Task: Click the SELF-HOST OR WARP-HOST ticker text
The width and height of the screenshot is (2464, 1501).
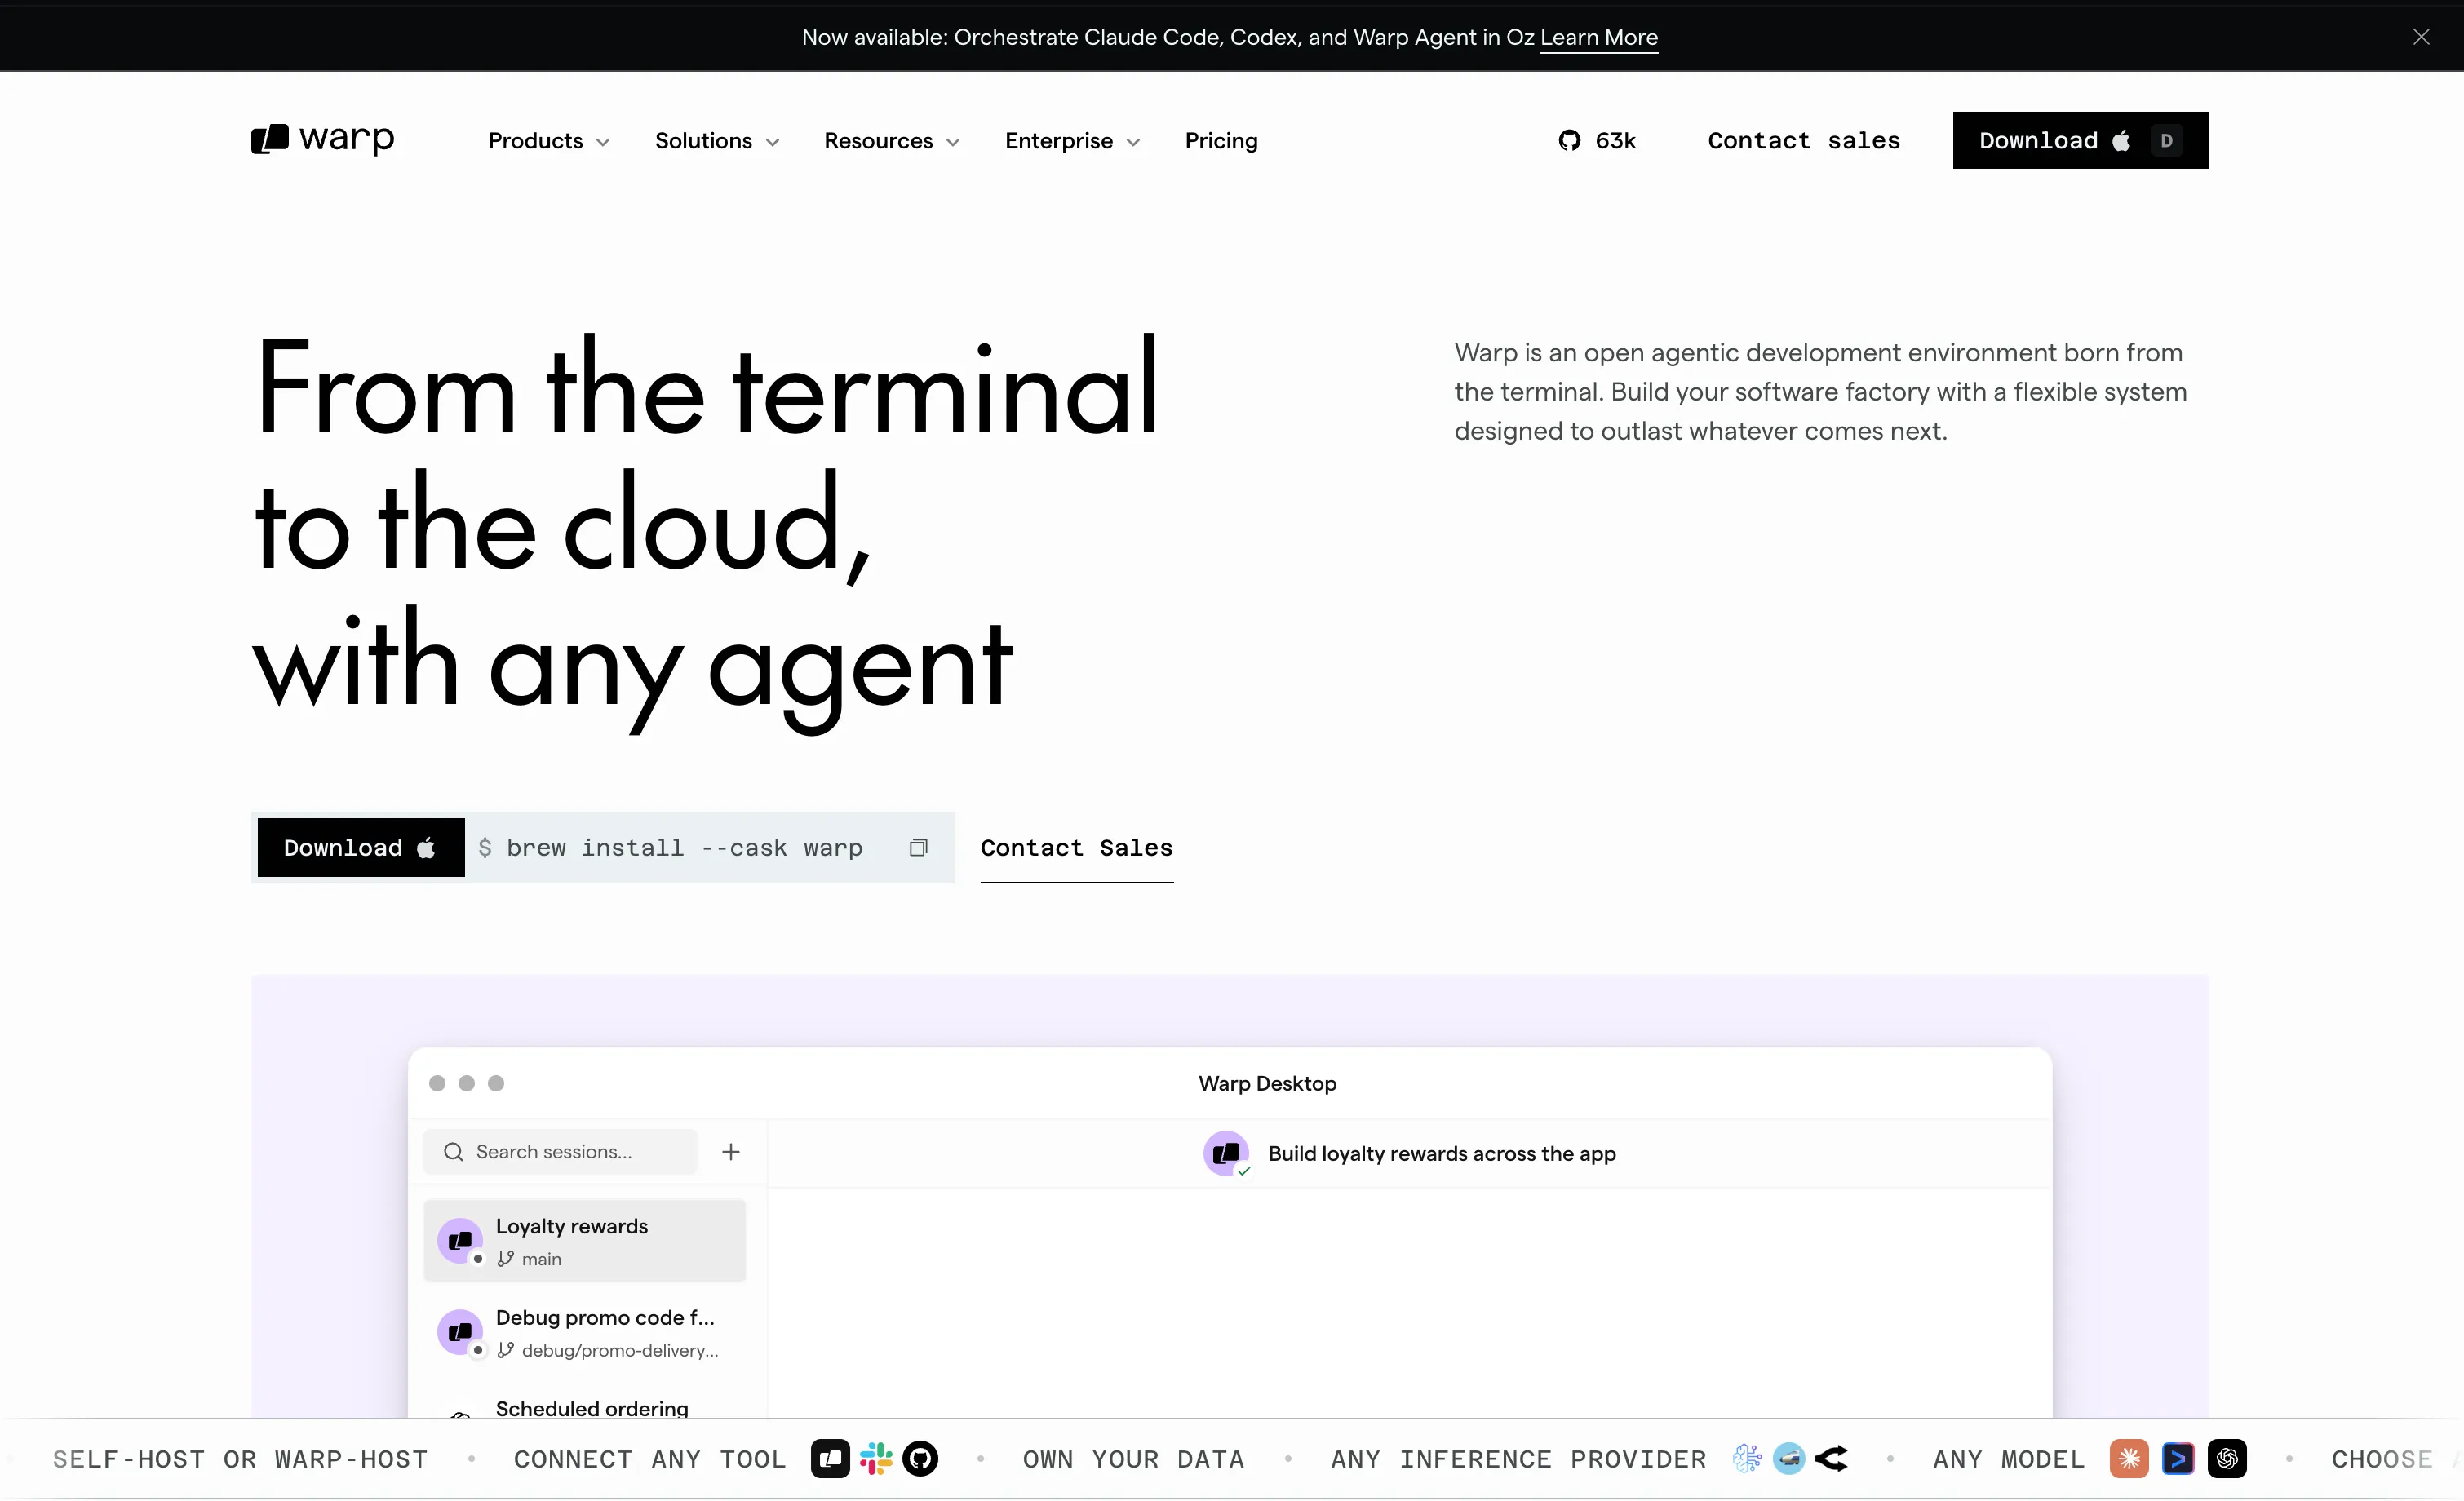Action: click(240, 1459)
